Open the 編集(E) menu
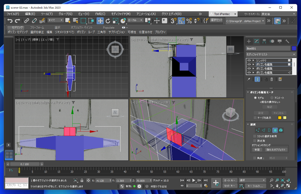Viewport: 301px width, 194px height. [x=30, y=14]
